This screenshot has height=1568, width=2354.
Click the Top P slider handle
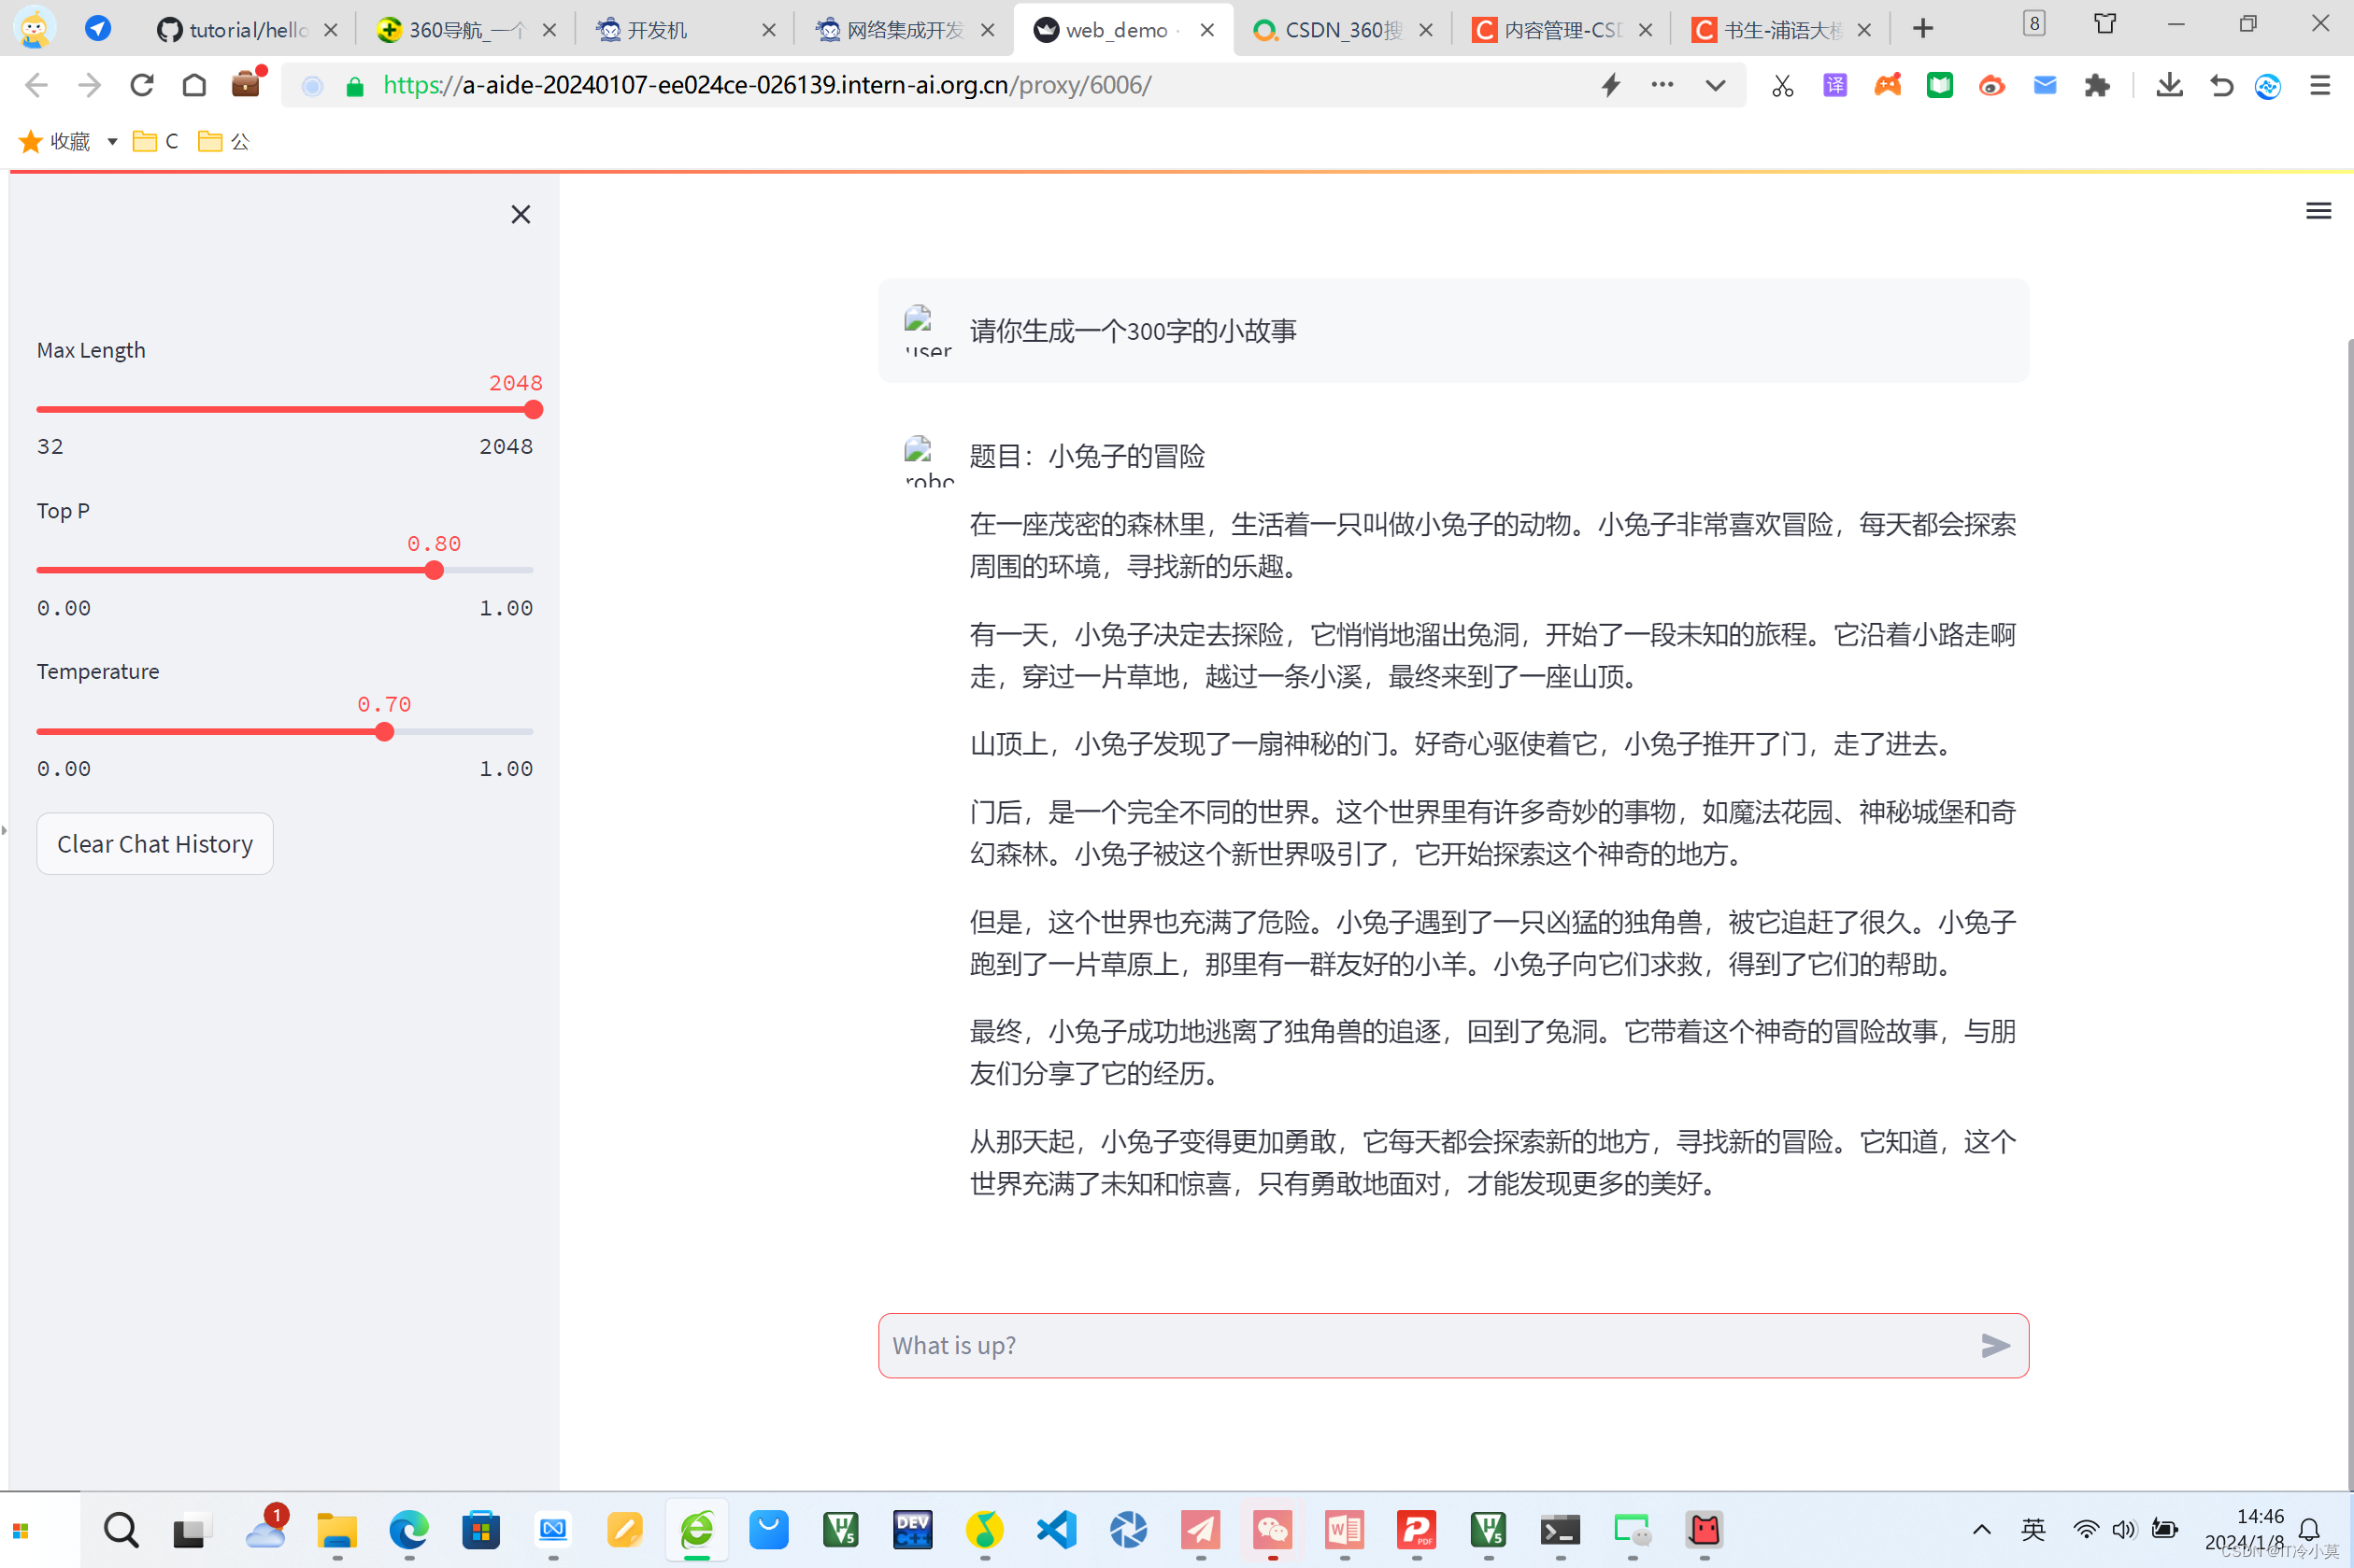434,570
